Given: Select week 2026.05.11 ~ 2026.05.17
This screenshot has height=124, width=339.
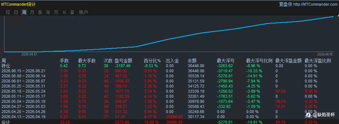Looking at the screenshot, I should click(23, 96).
